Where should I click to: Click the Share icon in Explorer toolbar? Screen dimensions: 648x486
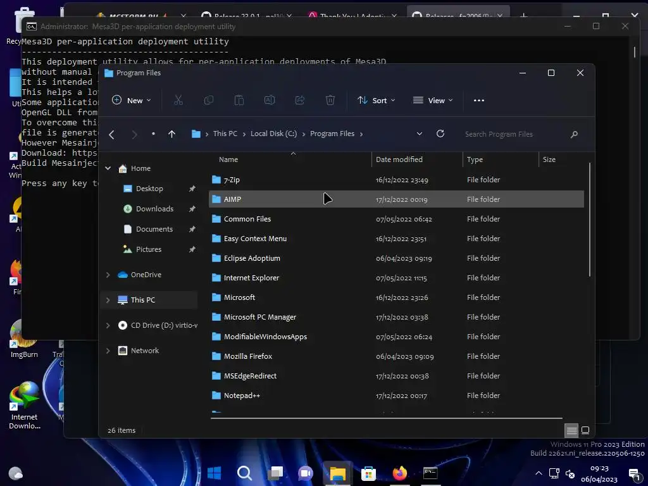(299, 100)
